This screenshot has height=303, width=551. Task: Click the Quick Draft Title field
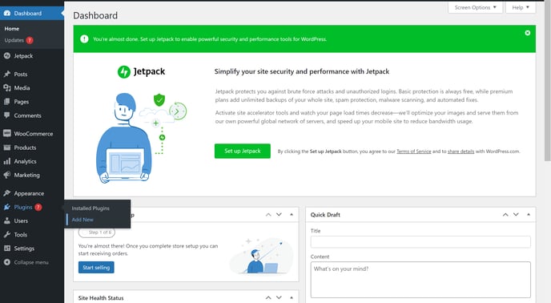coord(420,242)
